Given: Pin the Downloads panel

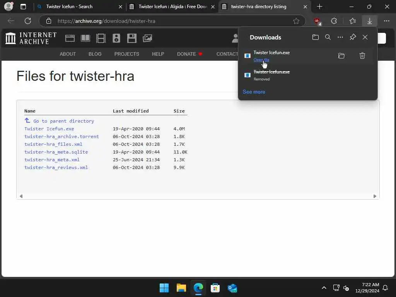Looking at the screenshot, I should (x=353, y=38).
